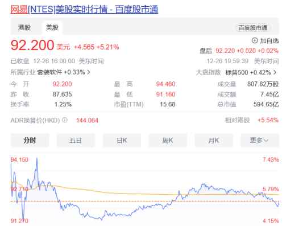Screen dimensions: 307x226
Task: Click the 总市值 value 594.65亿
Action: [x=266, y=104]
